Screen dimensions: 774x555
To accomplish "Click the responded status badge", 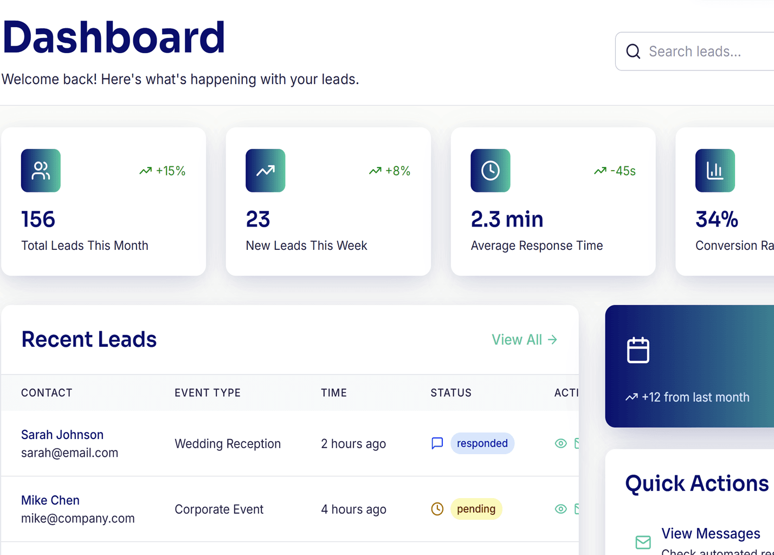I will 482,443.
